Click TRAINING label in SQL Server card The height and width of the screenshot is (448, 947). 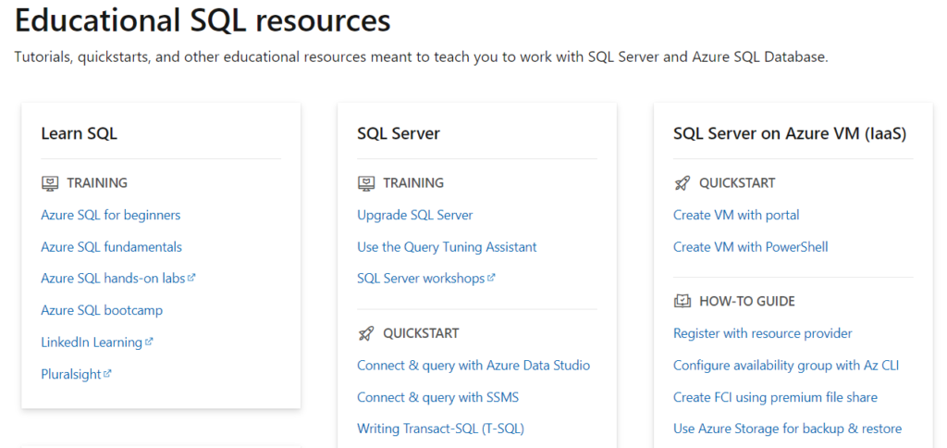(x=413, y=183)
